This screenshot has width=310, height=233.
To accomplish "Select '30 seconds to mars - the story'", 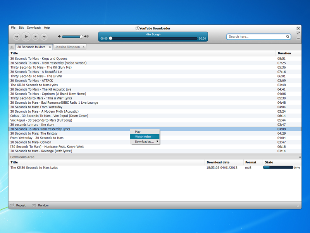I will [155, 125].
